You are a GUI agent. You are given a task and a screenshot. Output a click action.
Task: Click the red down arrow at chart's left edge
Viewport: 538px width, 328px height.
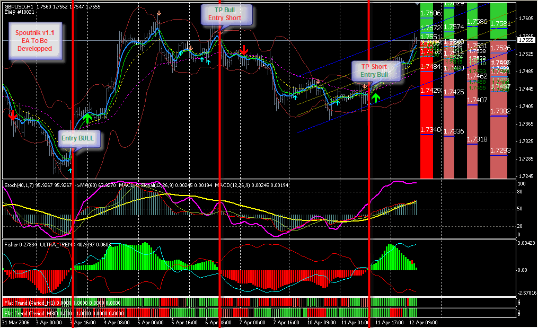pyautogui.click(x=13, y=116)
